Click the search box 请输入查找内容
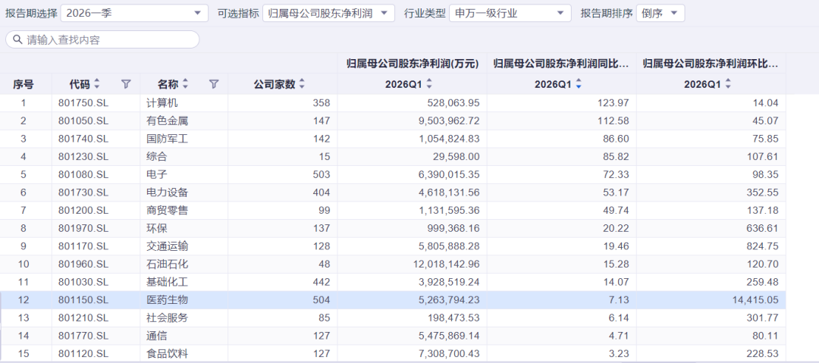The height and width of the screenshot is (363, 819). [102, 39]
